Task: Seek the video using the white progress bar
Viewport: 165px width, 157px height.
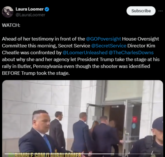Action: [x=82, y=154]
